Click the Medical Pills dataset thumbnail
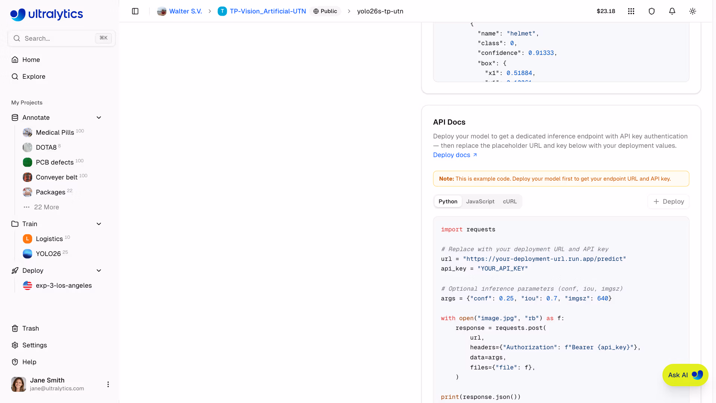Image resolution: width=716 pixels, height=403 pixels. 28,132
